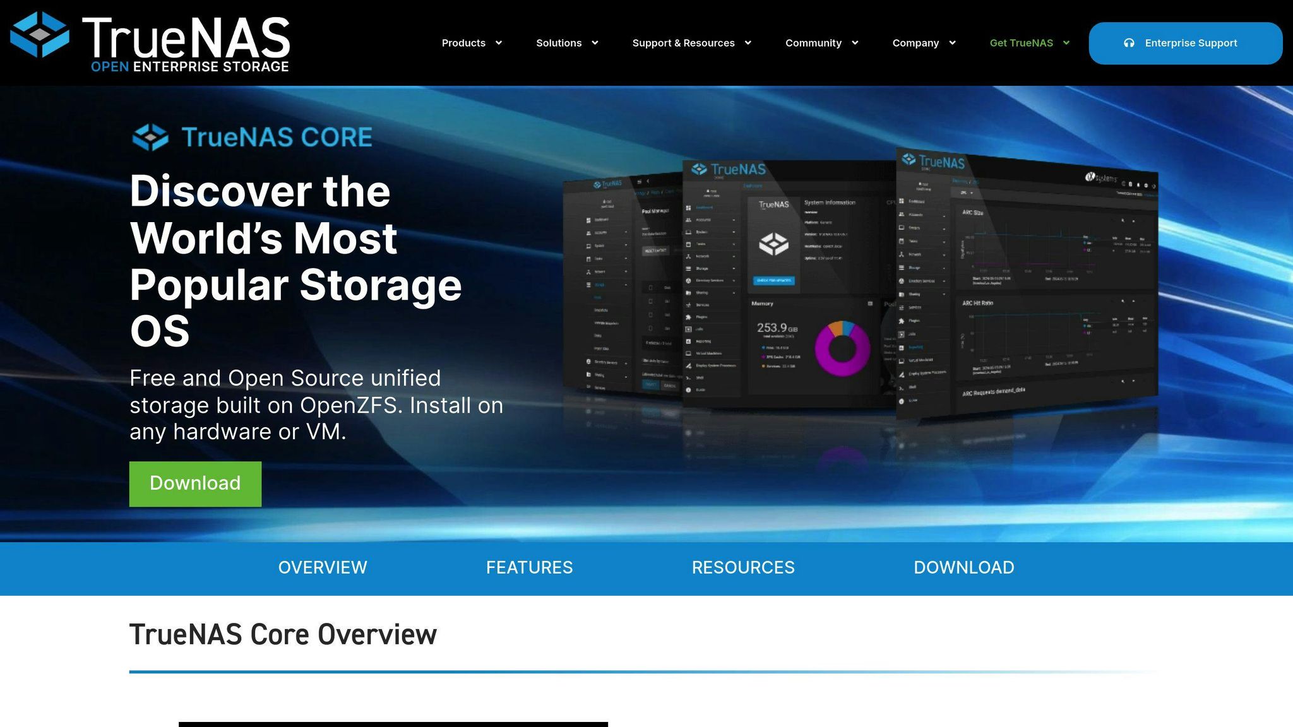1293x727 pixels.
Task: Expand the Company dropdown chevron
Action: pyautogui.click(x=952, y=43)
